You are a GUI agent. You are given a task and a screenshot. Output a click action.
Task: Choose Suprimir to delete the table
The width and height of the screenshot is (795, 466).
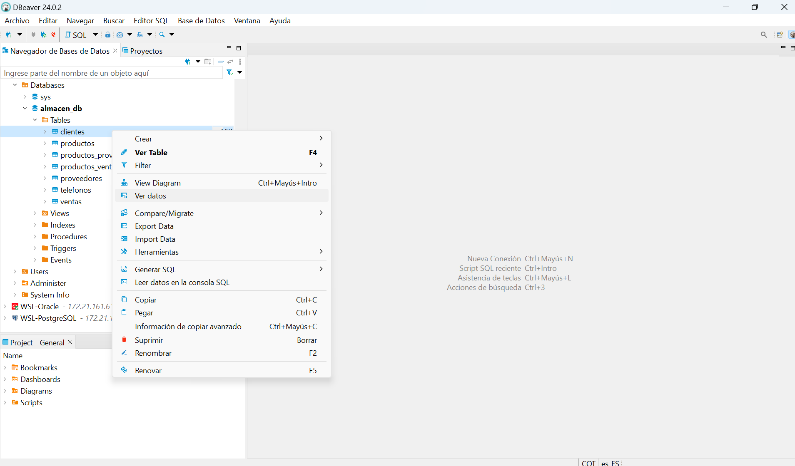pyautogui.click(x=222, y=340)
